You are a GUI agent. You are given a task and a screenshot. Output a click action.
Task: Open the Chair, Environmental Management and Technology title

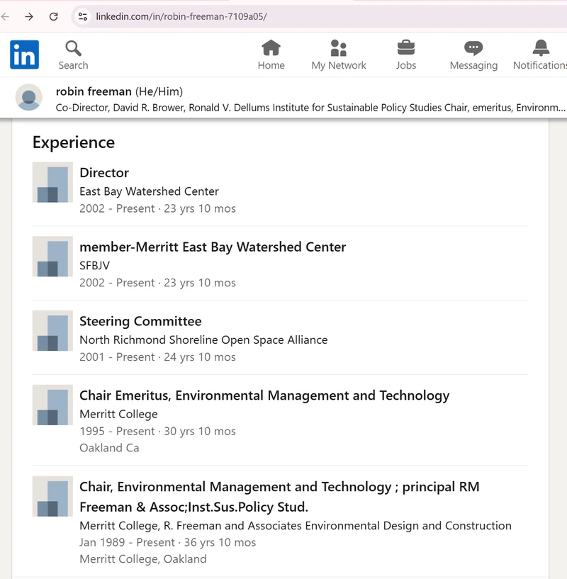tap(280, 497)
